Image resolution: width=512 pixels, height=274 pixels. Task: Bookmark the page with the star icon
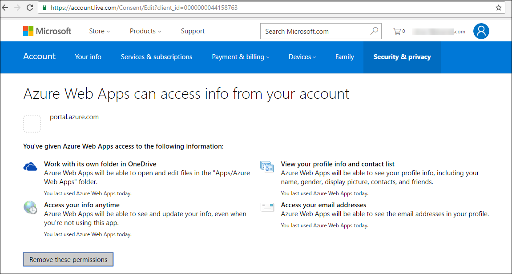click(498, 8)
